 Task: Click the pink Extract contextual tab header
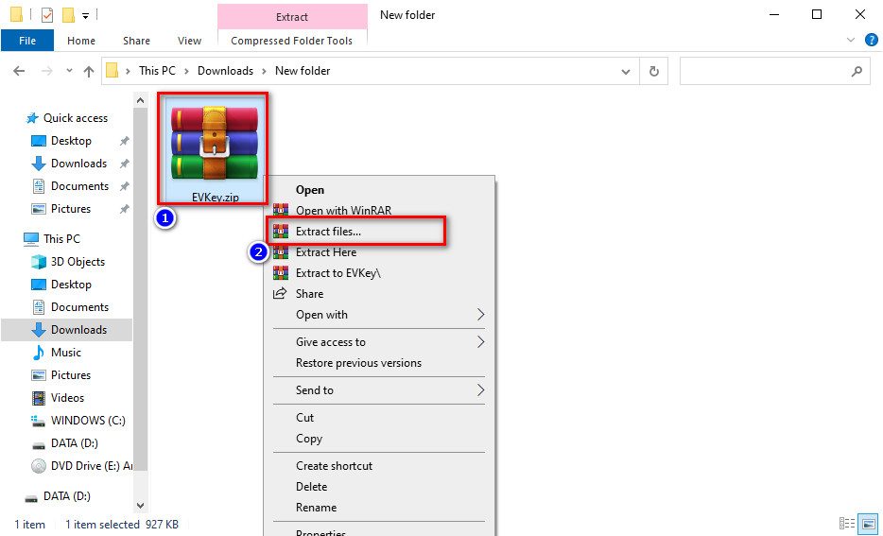tap(292, 17)
